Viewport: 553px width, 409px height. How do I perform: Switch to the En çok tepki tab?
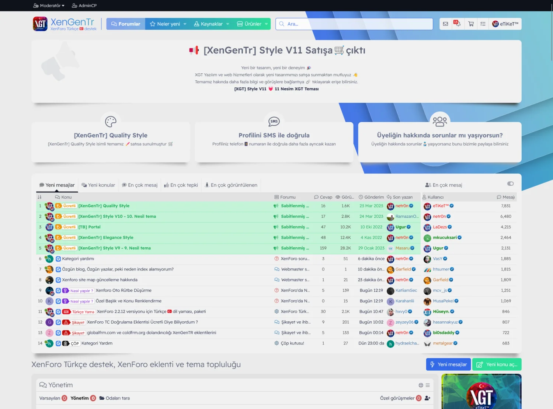tap(181, 185)
